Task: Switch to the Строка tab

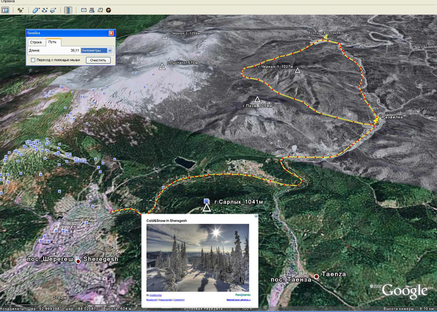Action: 36,42
